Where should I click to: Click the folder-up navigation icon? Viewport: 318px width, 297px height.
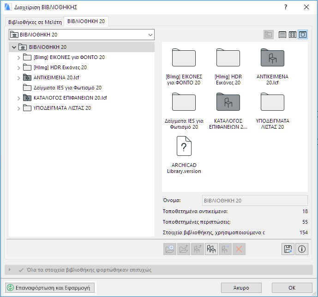(268, 35)
